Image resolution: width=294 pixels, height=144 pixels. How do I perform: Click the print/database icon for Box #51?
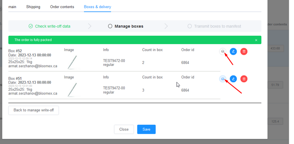click(x=223, y=79)
